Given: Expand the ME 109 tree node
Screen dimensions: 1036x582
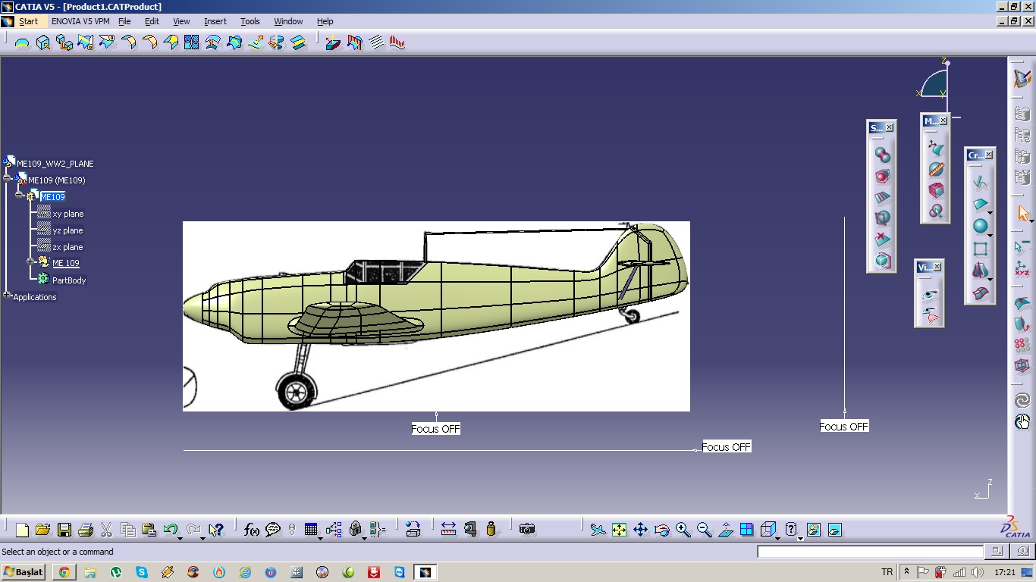Looking at the screenshot, I should click(x=31, y=261).
